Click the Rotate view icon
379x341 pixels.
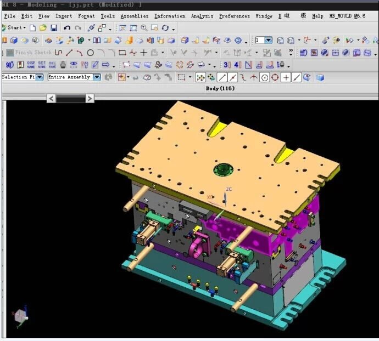(x=165, y=28)
